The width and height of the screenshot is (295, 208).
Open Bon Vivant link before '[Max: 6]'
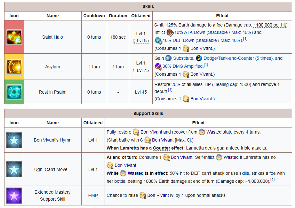163,140
